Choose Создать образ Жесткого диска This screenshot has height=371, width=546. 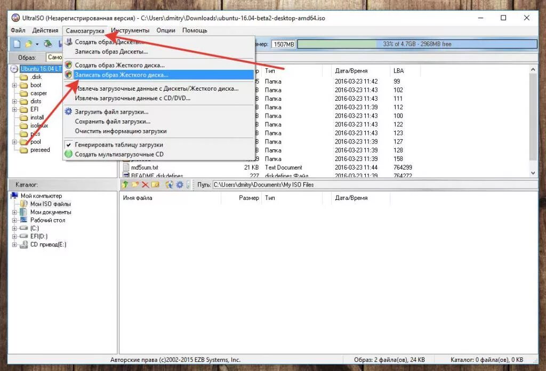159,65
